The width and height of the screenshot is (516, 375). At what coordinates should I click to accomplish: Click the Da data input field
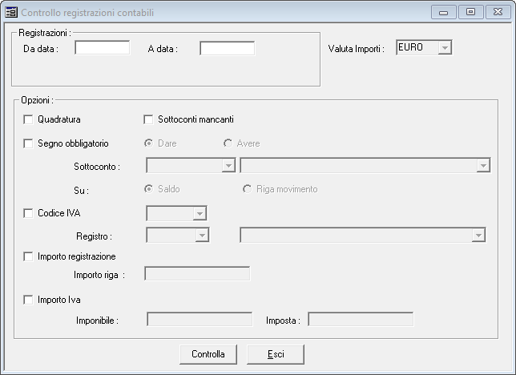[103, 48]
